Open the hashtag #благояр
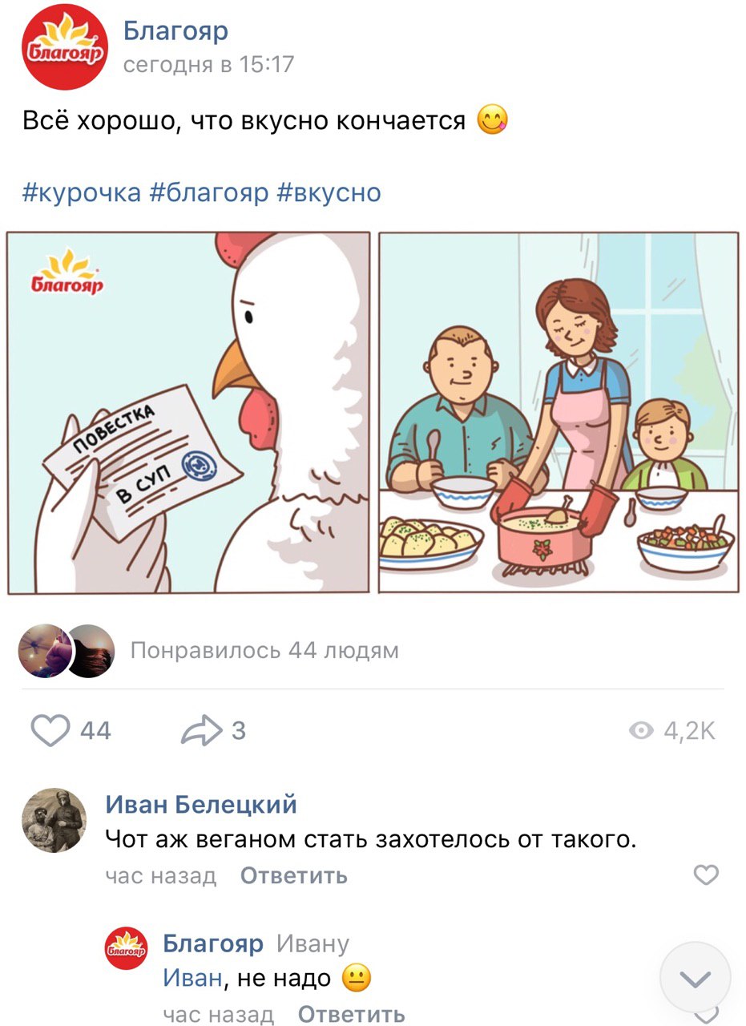 [209, 192]
